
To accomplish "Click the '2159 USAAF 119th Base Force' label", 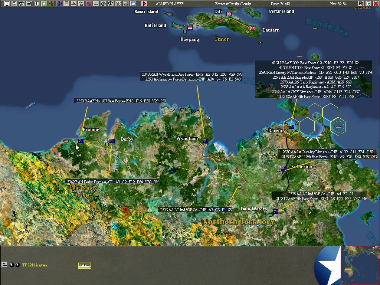I will point(329,157).
